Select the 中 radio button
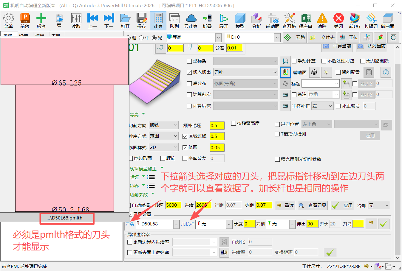This screenshot has height=271, width=402. point(141,38)
